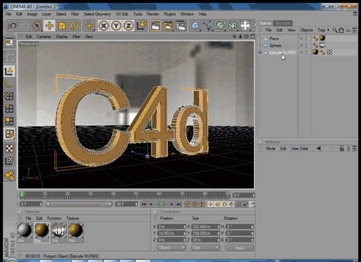The width and height of the screenshot is (361, 262).
Task: Play the animation forward
Action: pos(165,204)
